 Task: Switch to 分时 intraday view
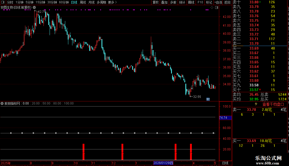point(10,2)
